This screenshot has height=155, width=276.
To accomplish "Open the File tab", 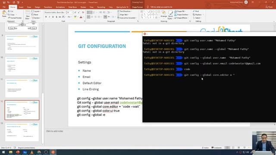I will 4,7.
